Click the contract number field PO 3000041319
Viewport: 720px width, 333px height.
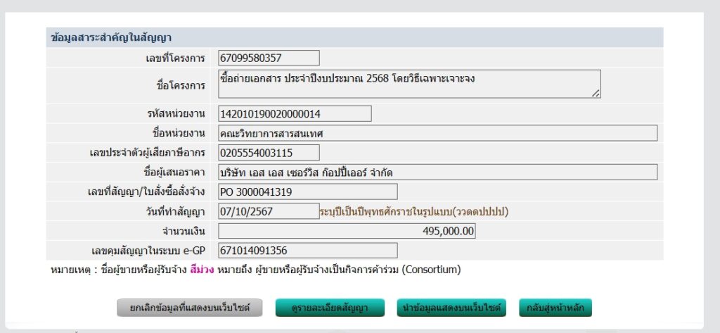tap(307, 191)
